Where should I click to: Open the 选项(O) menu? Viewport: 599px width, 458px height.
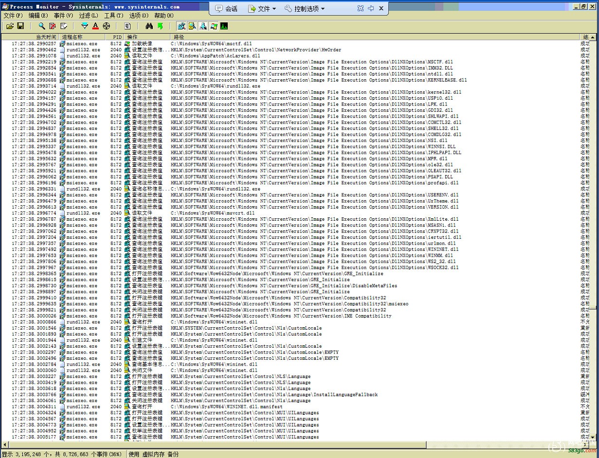point(139,16)
